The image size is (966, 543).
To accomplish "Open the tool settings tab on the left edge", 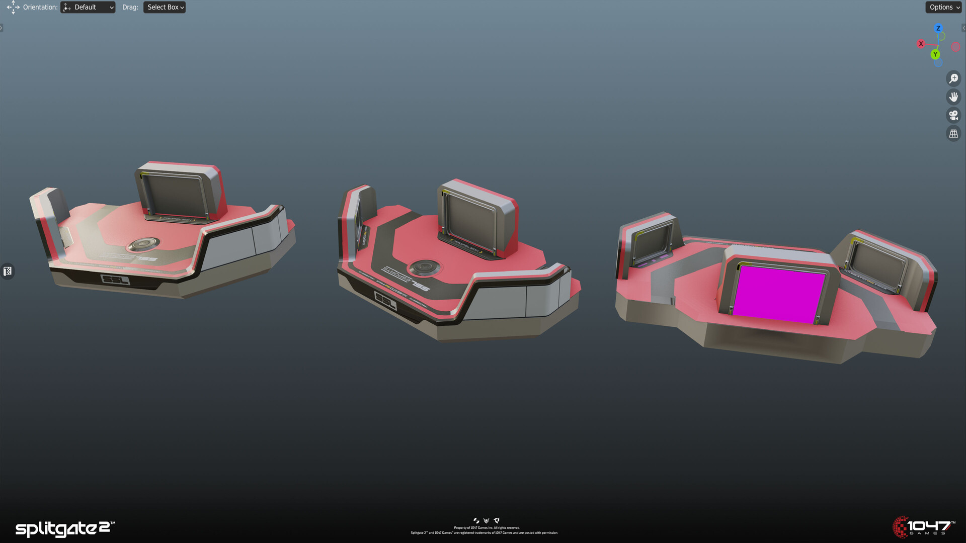I will pos(7,271).
